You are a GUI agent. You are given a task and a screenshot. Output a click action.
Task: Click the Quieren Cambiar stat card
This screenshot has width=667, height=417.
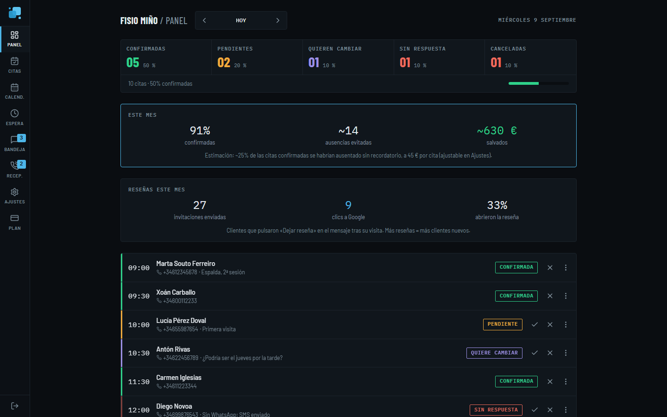348,57
